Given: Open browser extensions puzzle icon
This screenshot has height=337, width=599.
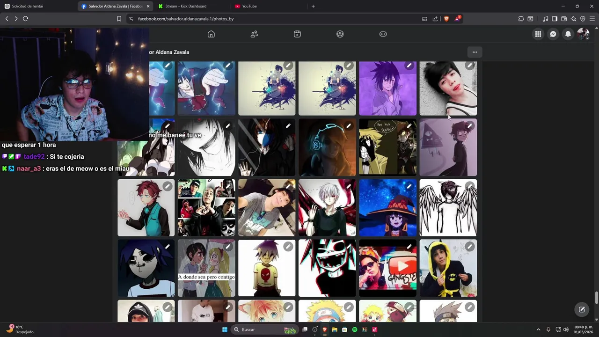Looking at the screenshot, I should [x=521, y=19].
